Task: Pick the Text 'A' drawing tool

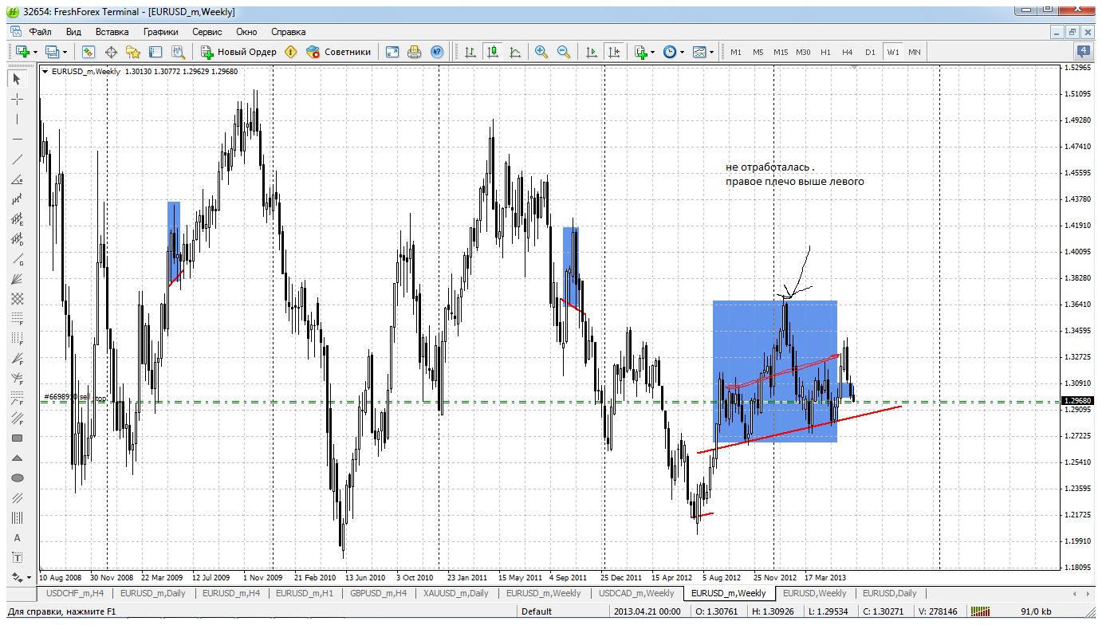Action: point(17,537)
